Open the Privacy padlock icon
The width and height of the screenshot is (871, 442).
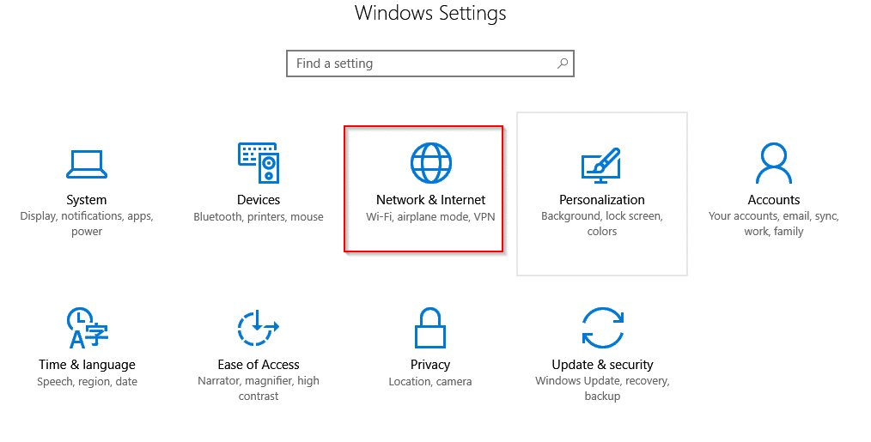pos(430,328)
